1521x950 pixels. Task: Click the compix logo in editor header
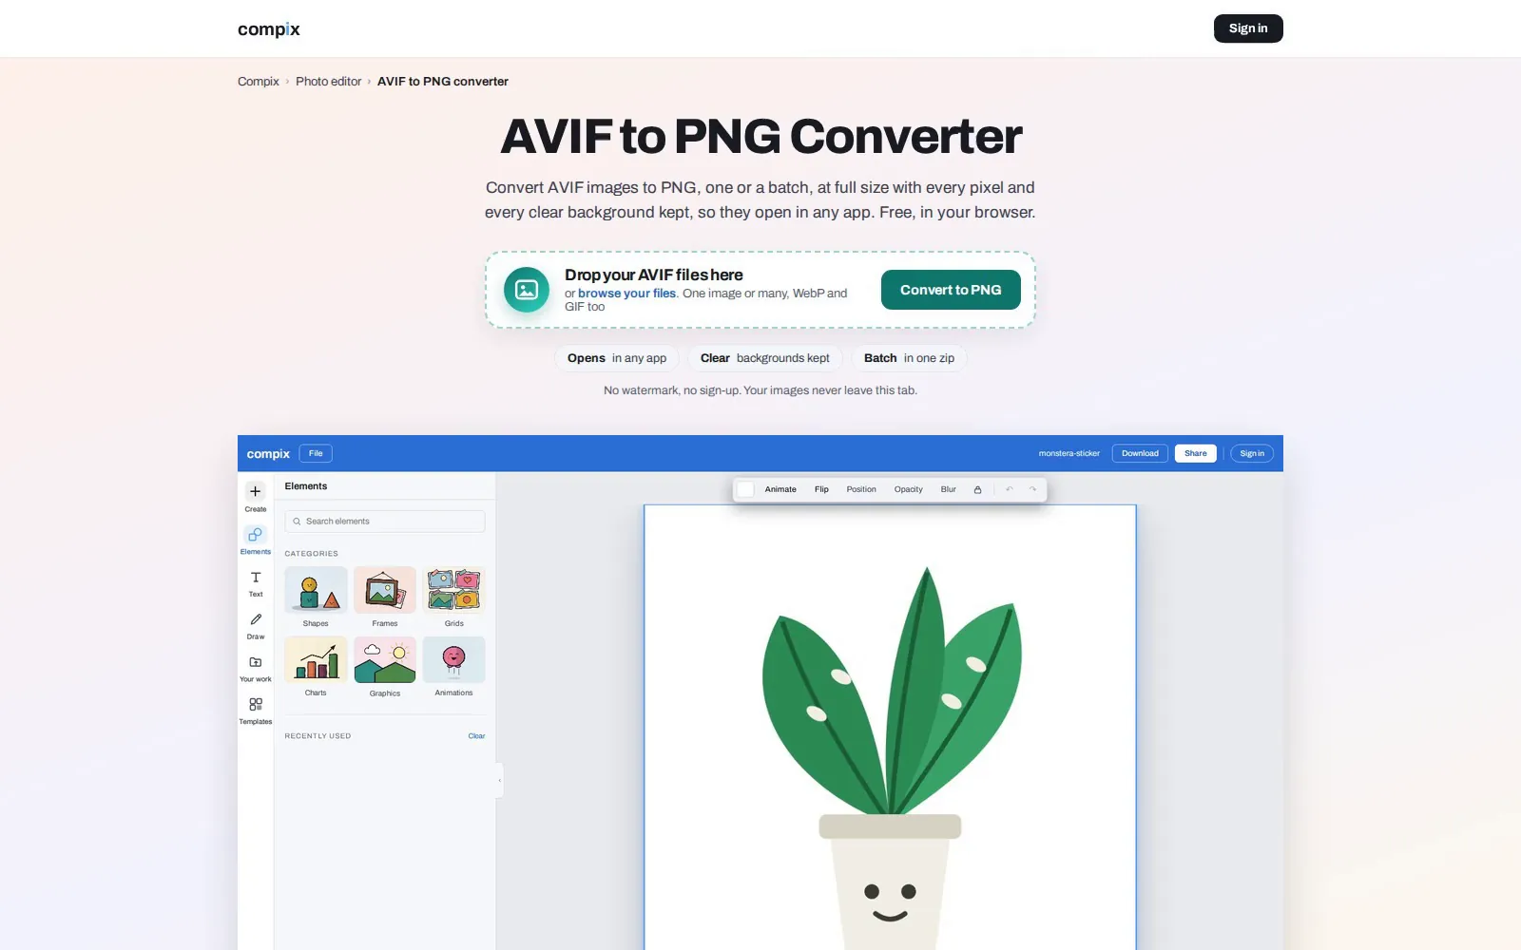(x=268, y=454)
